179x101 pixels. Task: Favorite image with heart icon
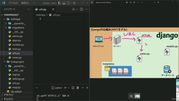click(x=138, y=3)
